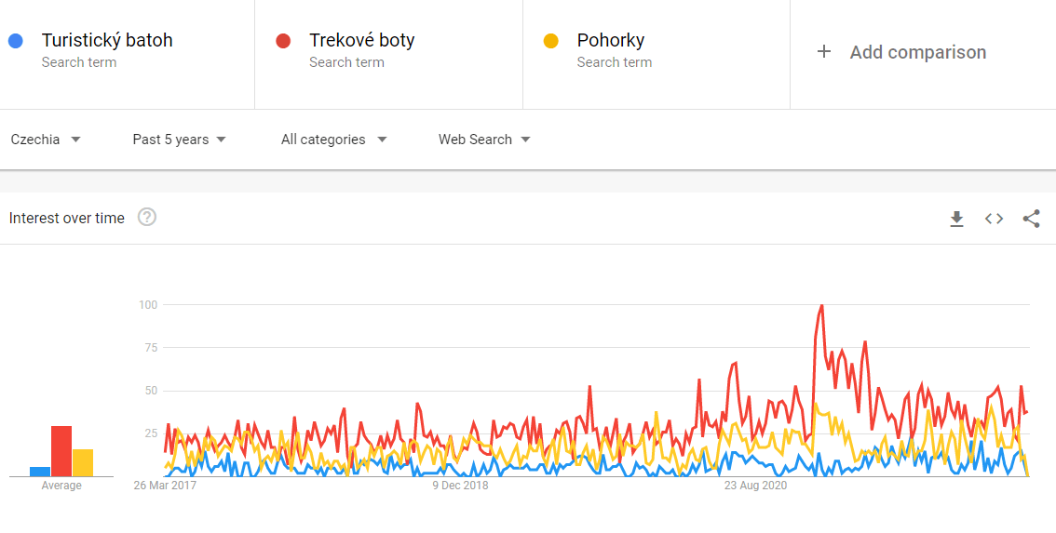Click the yellow average bar
This screenshot has height=533, width=1056.
[83, 462]
